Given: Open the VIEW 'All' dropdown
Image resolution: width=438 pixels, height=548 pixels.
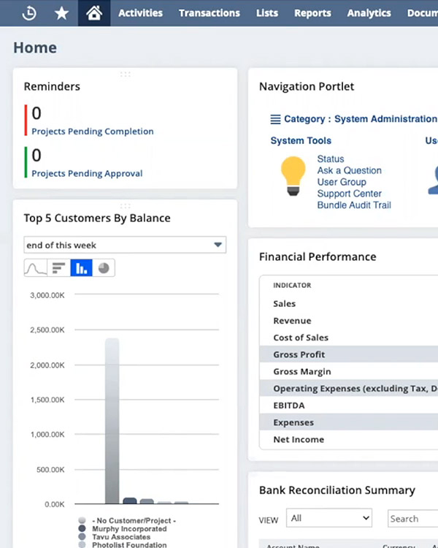Looking at the screenshot, I should point(329,518).
